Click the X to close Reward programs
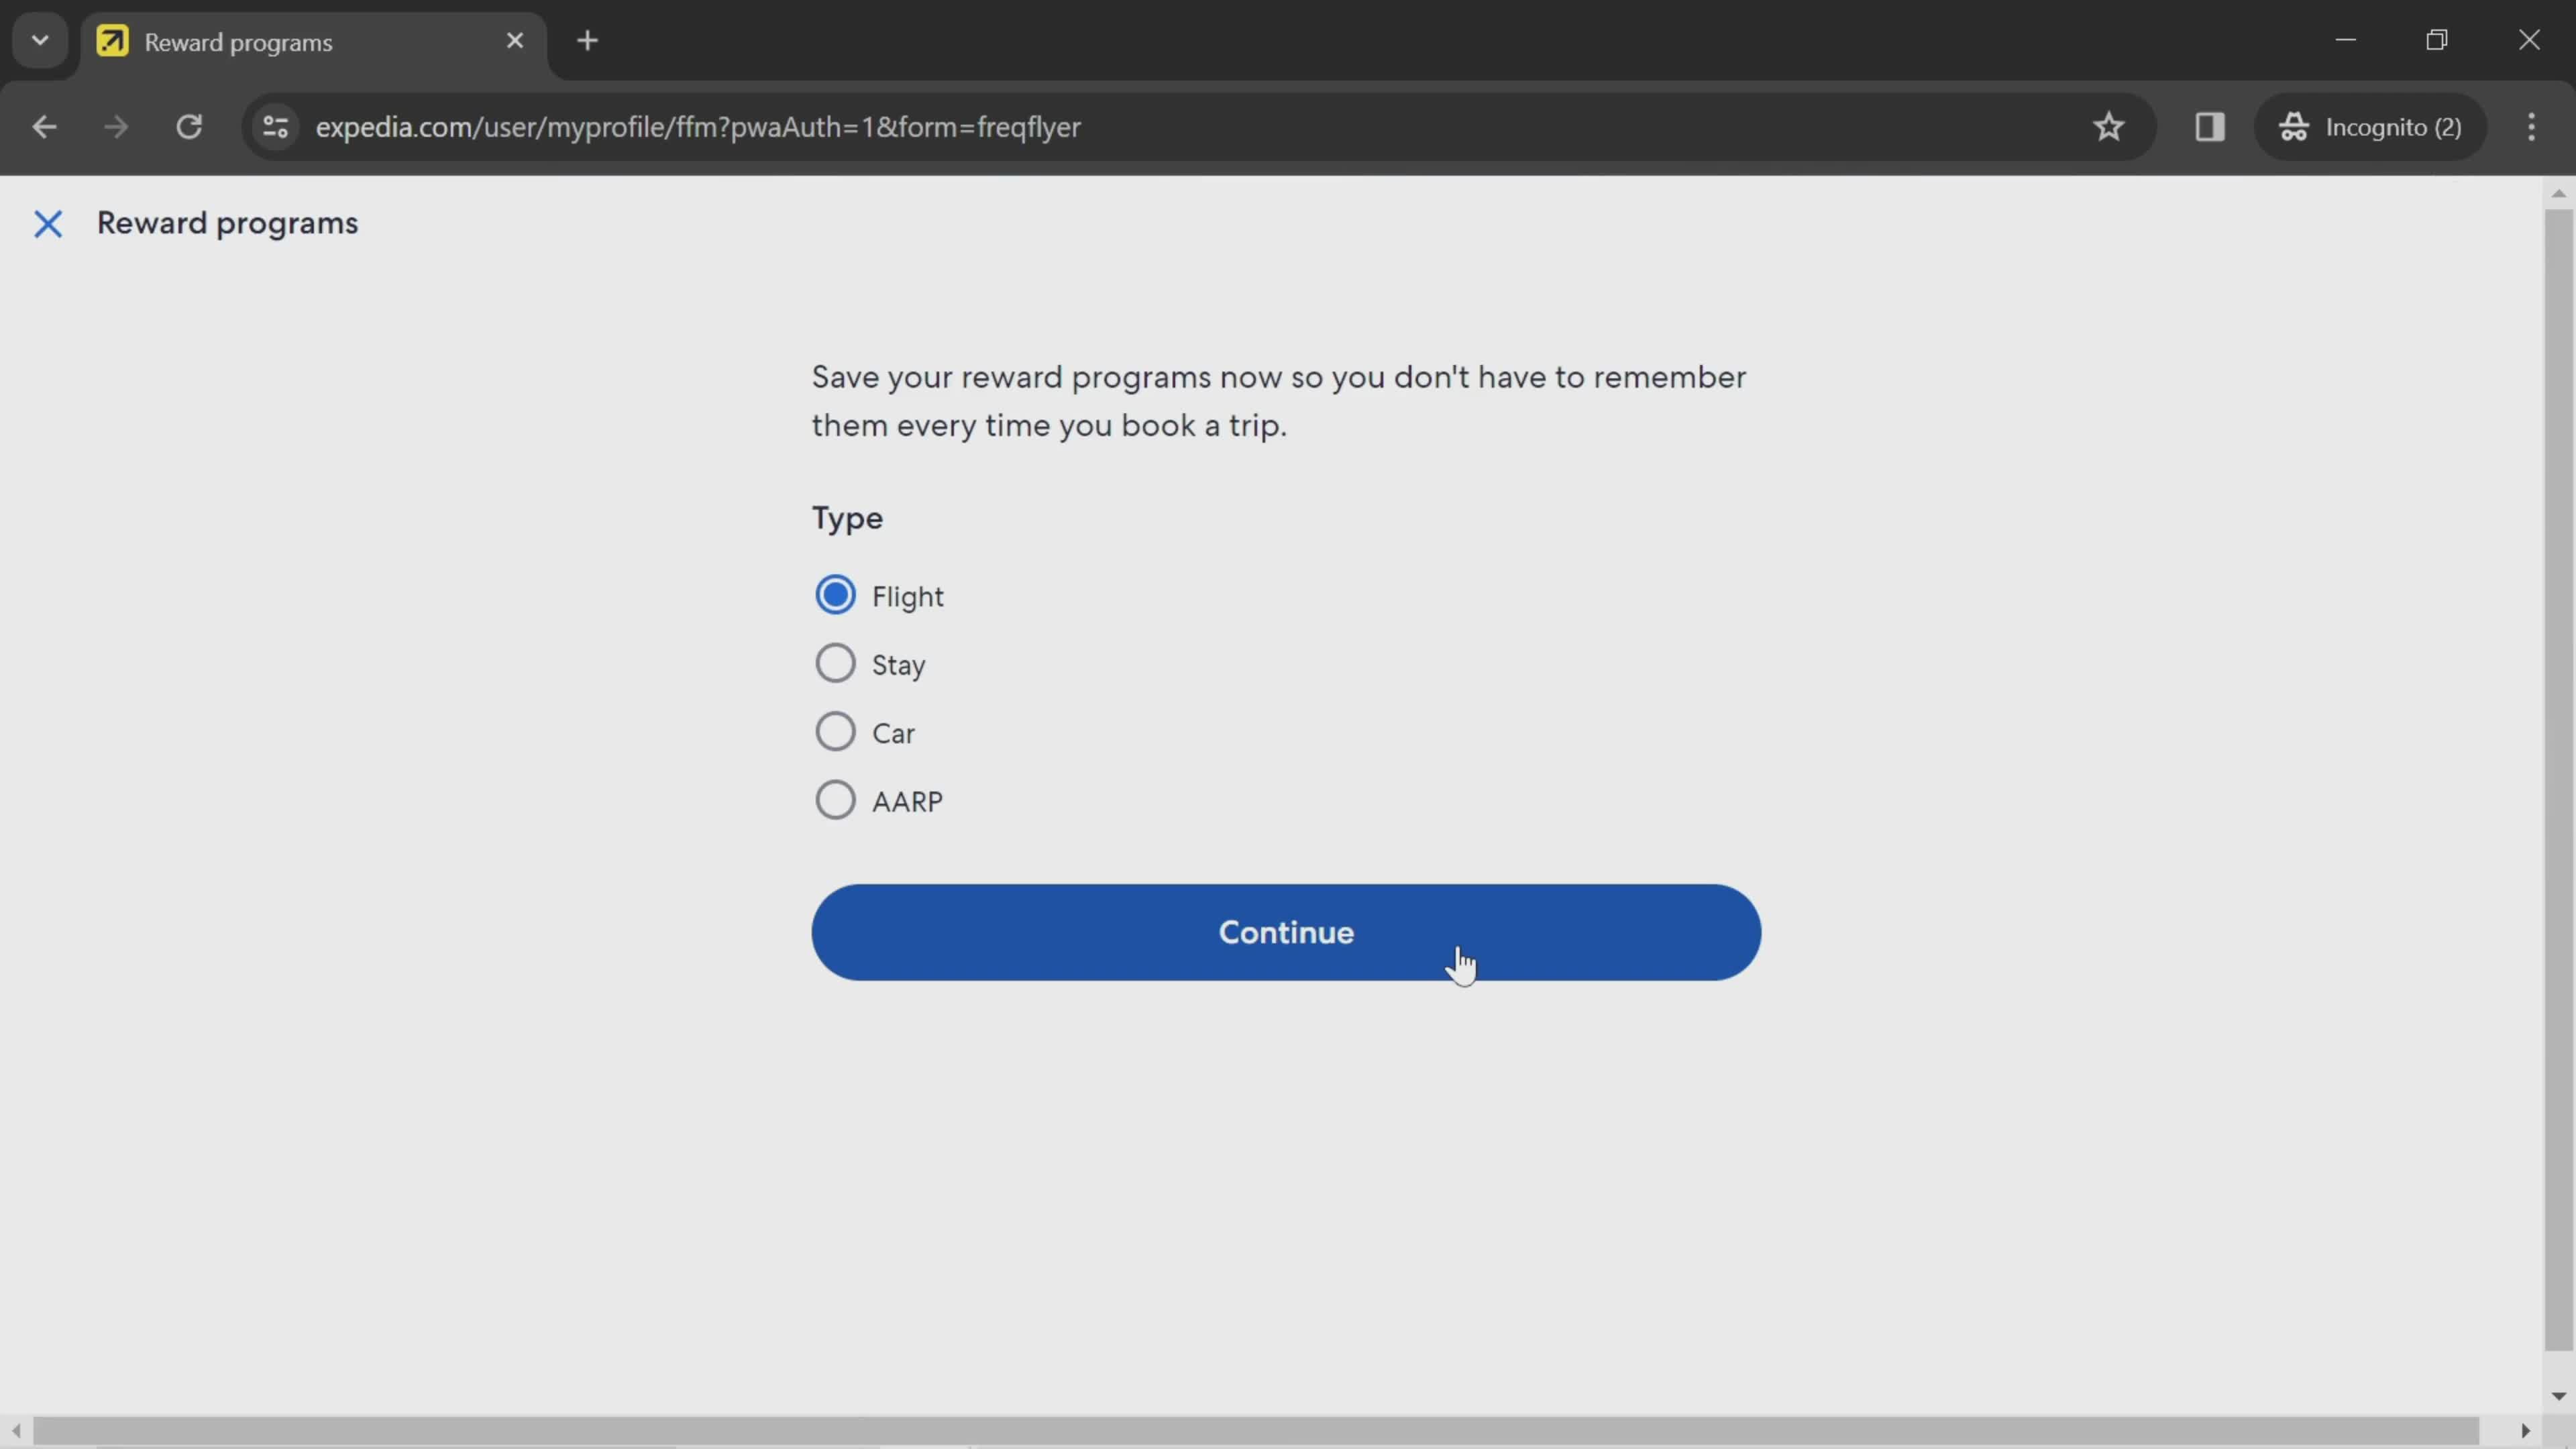This screenshot has height=1449, width=2576. [46, 221]
